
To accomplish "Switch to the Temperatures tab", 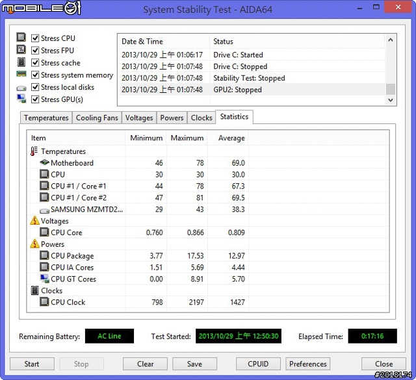I will pos(46,118).
